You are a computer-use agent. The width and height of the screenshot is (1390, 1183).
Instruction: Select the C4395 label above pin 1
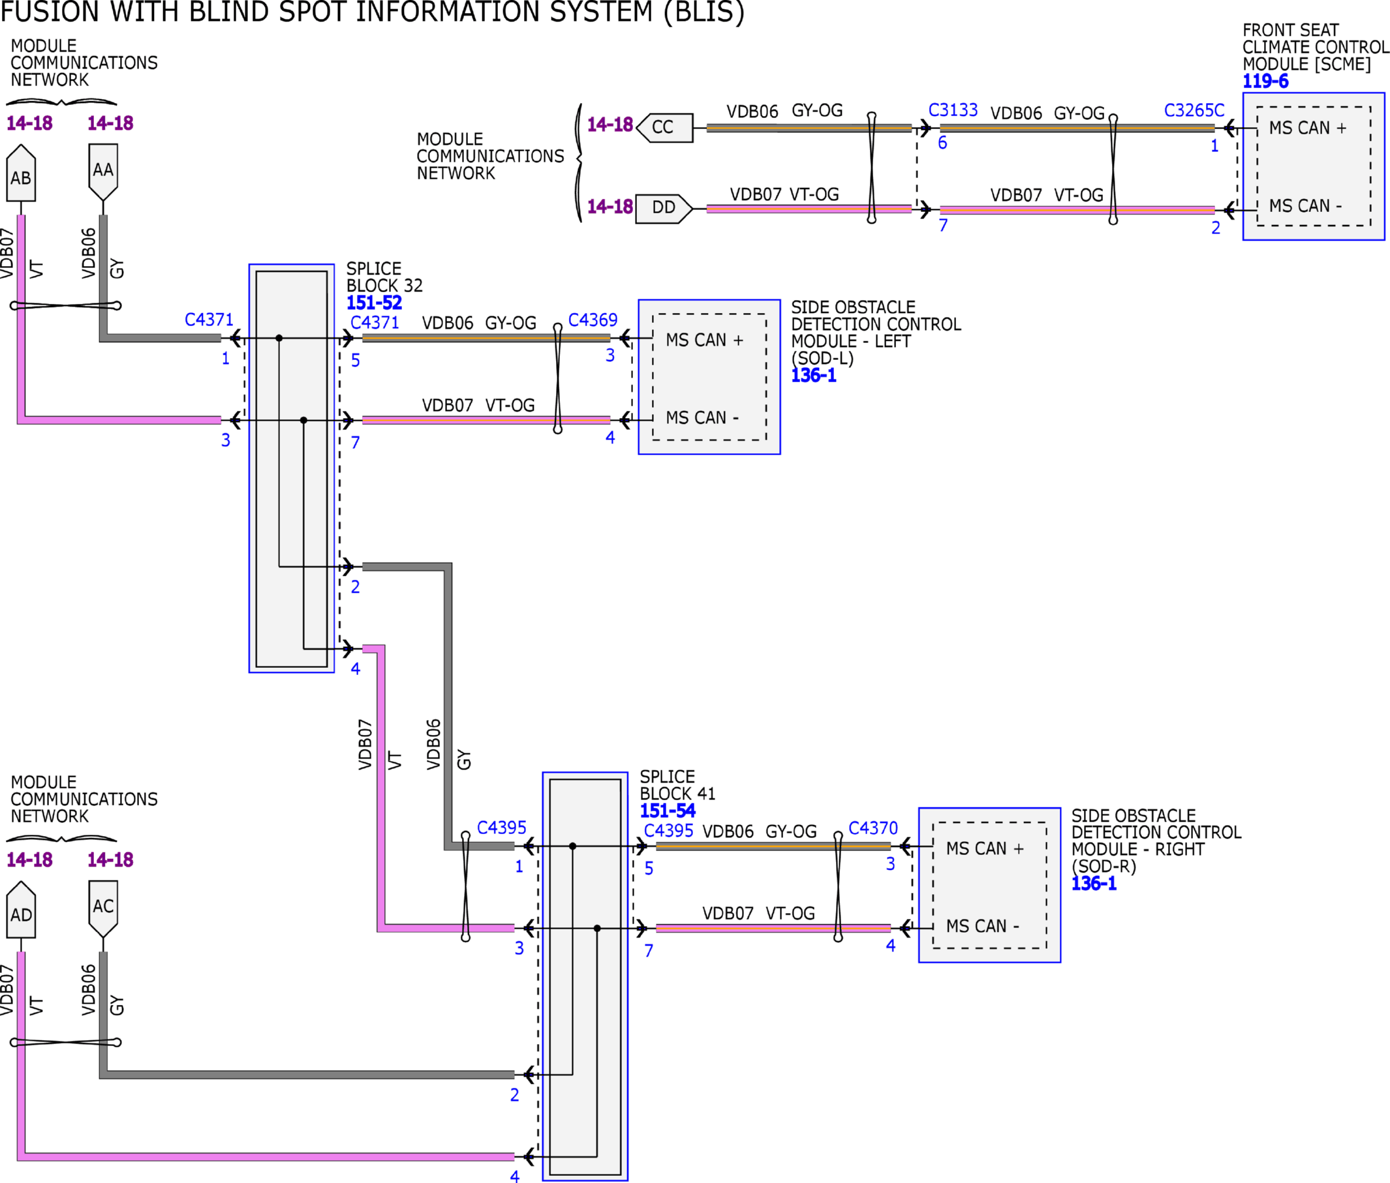click(x=502, y=828)
